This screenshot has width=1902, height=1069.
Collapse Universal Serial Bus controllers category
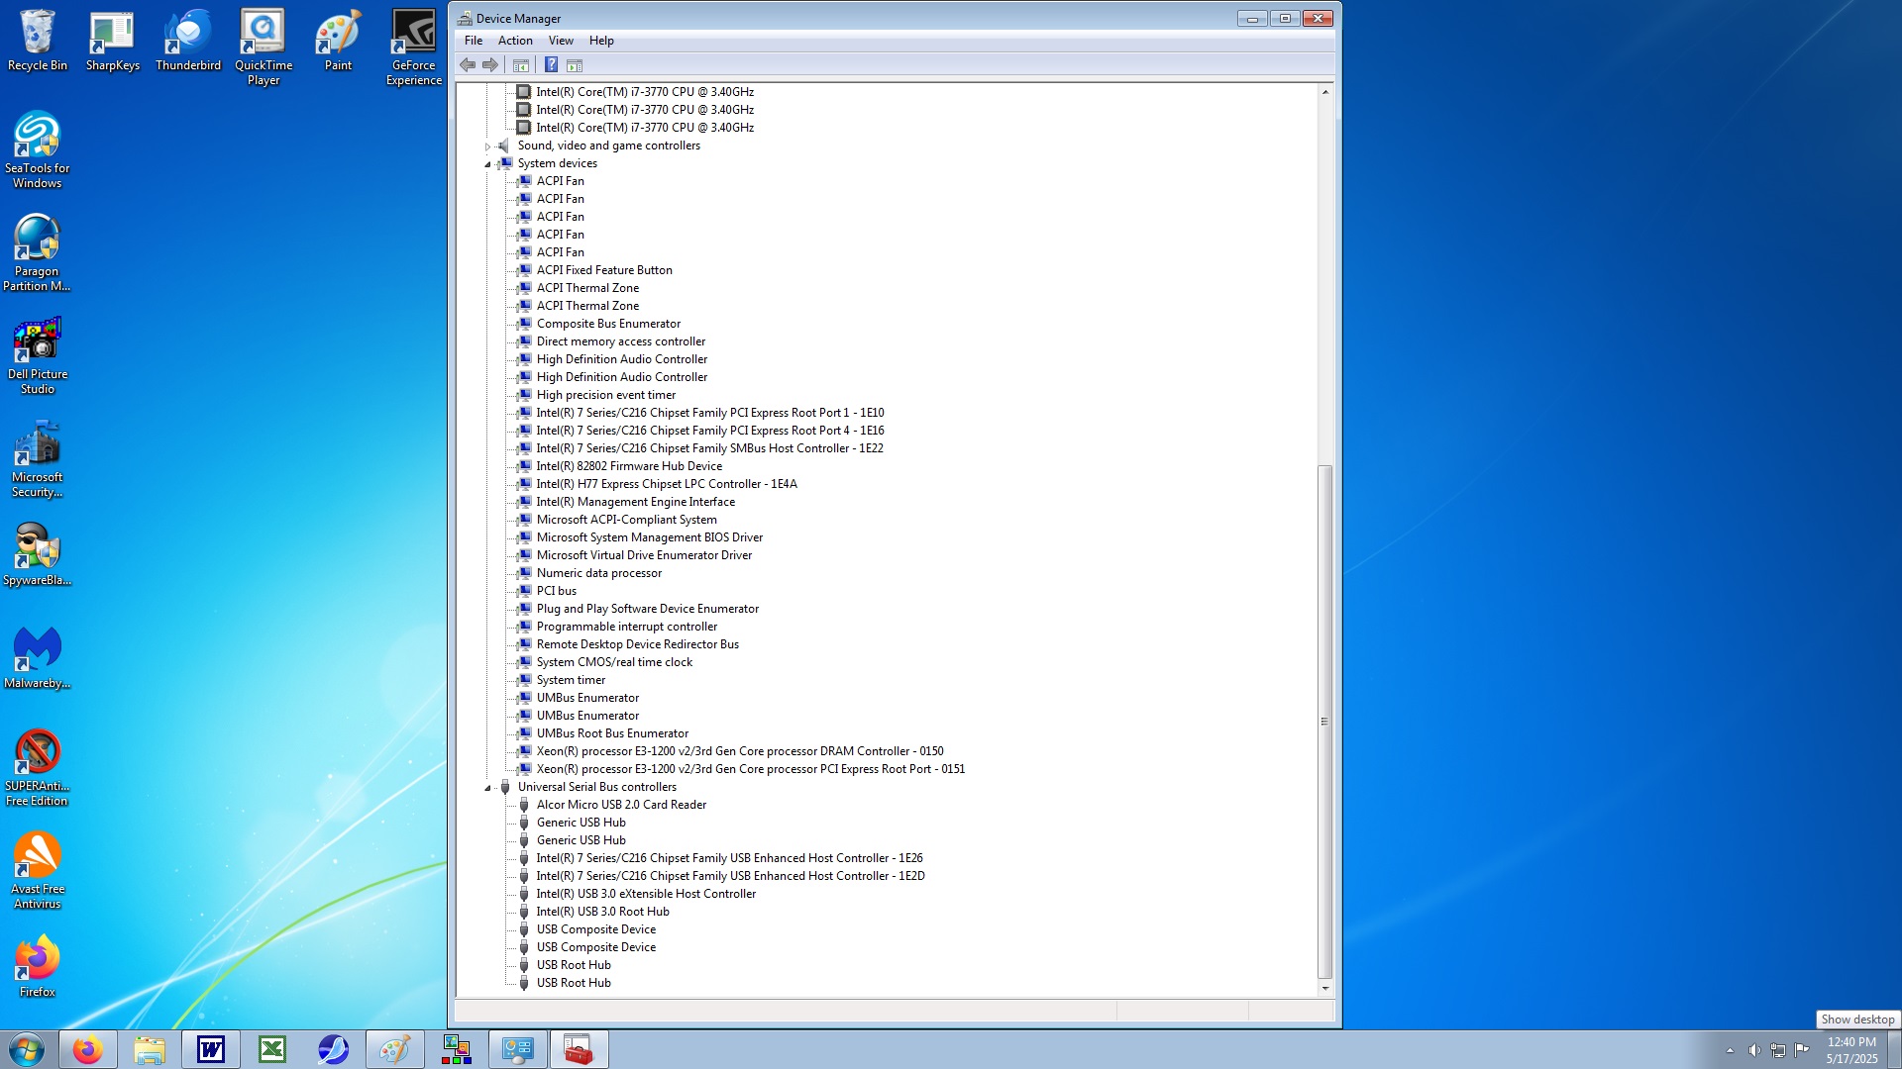[487, 788]
